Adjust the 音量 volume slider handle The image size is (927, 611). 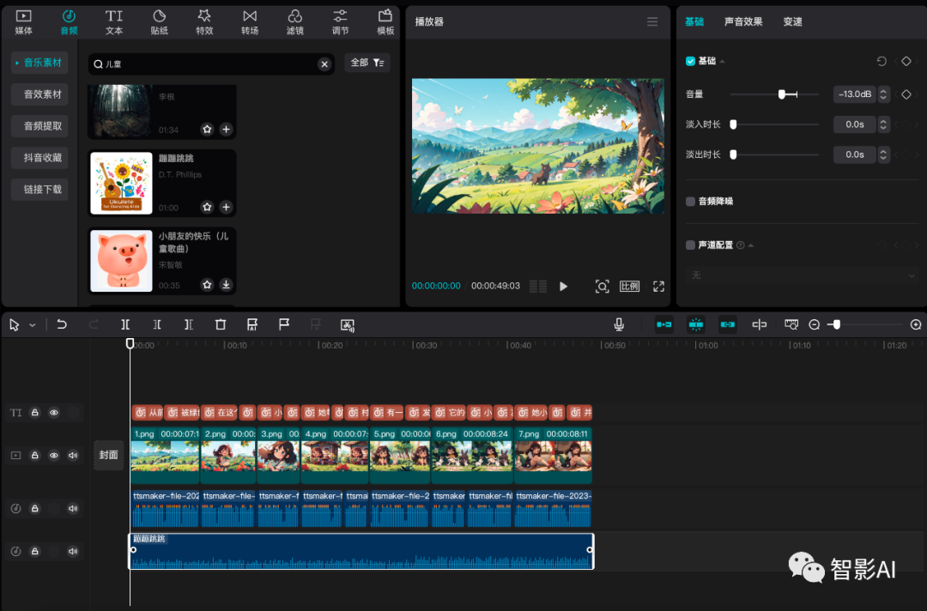coord(782,94)
